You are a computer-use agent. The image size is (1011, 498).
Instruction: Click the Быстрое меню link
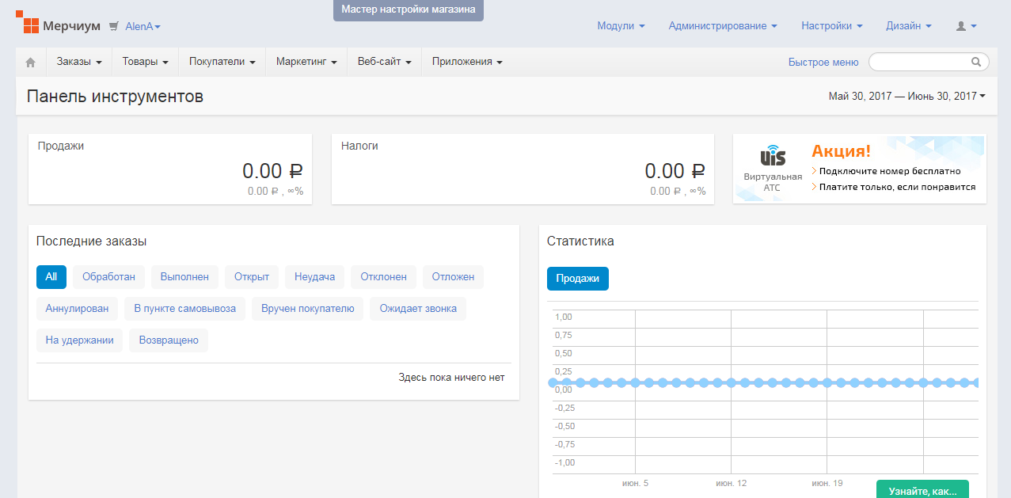tap(823, 62)
